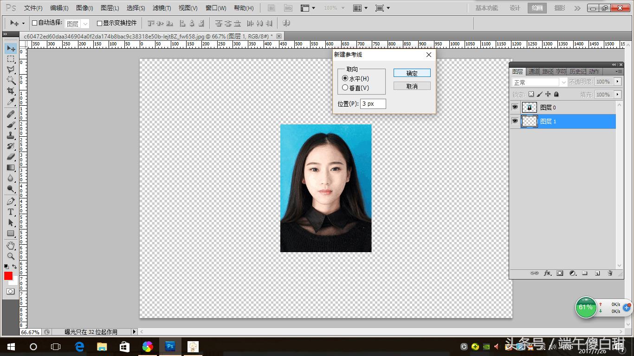
Task: Select the Crop tool in toolbar
Action: [11, 91]
